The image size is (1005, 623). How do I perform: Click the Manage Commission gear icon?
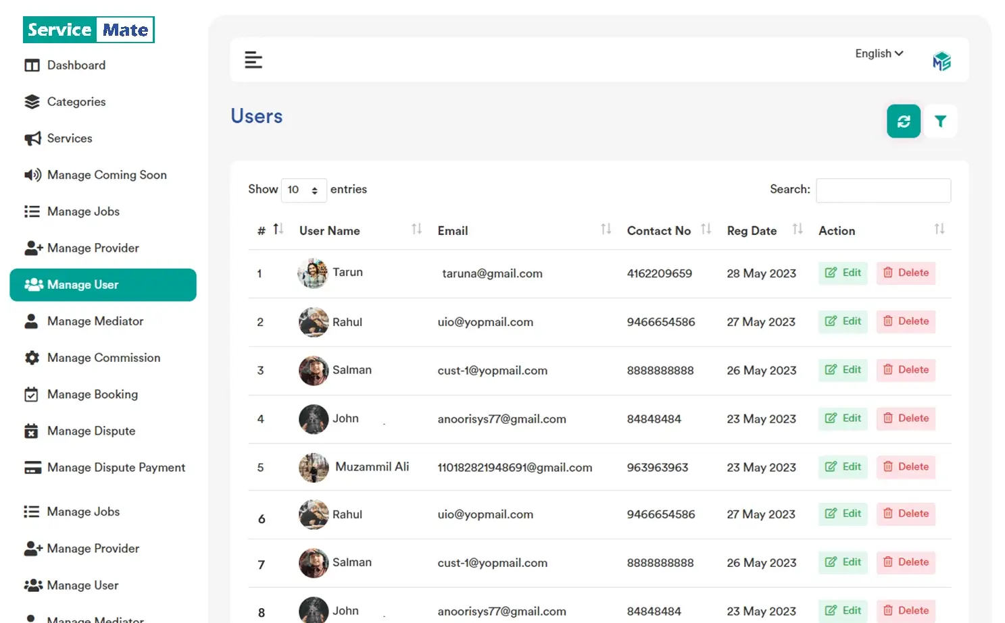pos(32,358)
